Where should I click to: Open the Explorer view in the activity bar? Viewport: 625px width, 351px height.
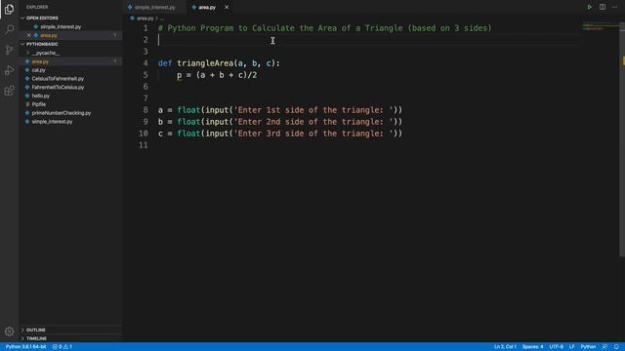click(x=9, y=9)
